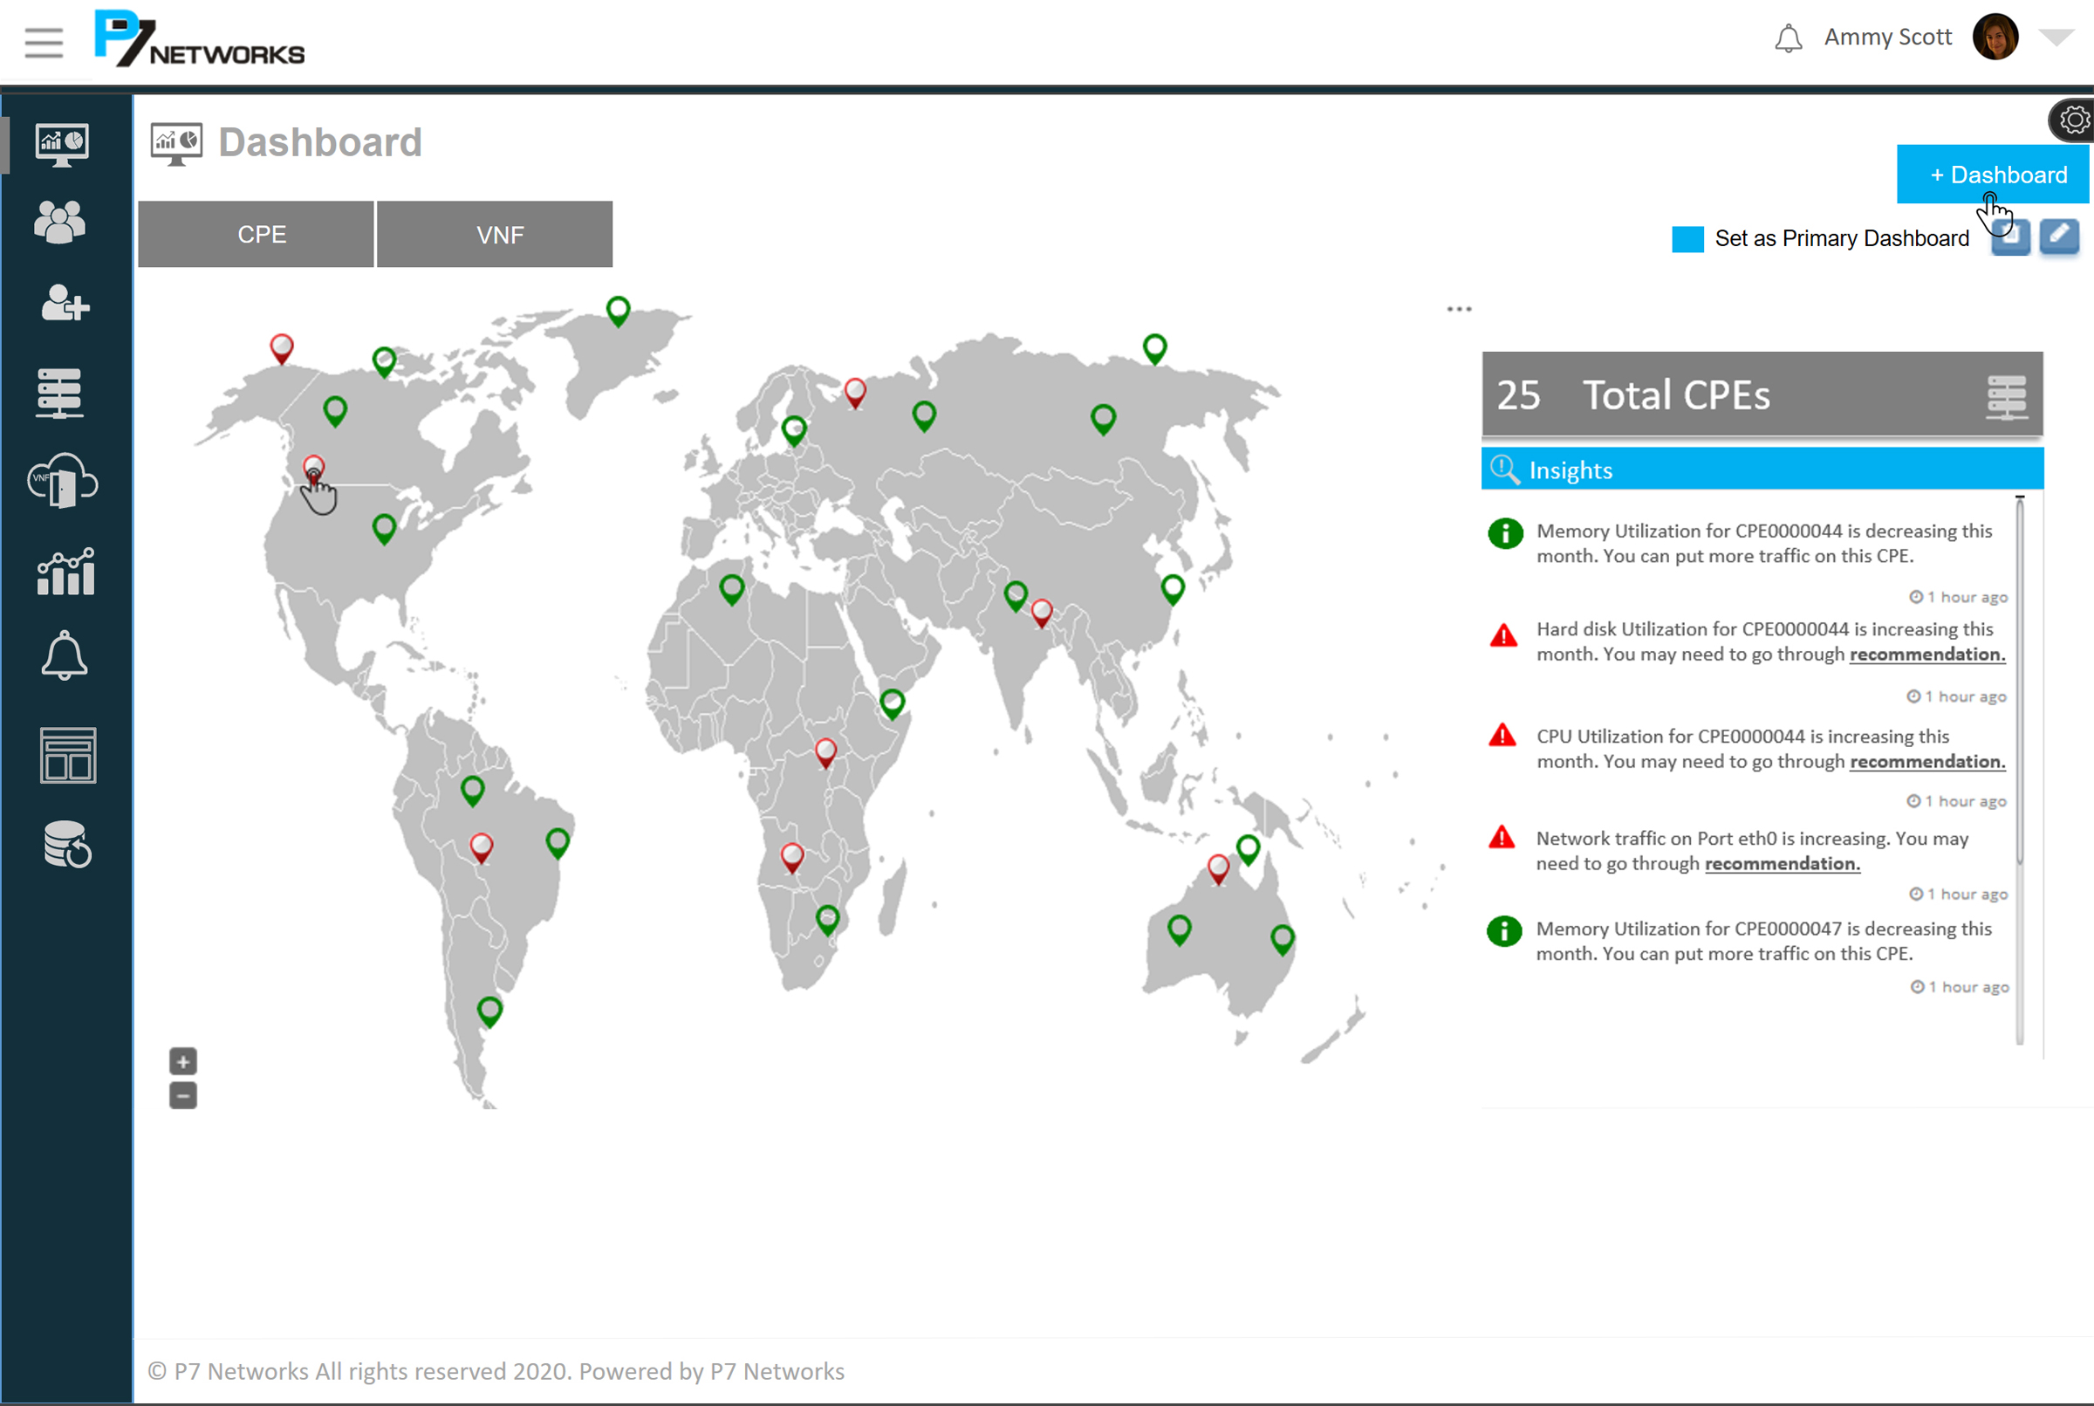Open the hamburger navigation menu
This screenshot has width=2094, height=1406.
pyautogui.click(x=43, y=42)
